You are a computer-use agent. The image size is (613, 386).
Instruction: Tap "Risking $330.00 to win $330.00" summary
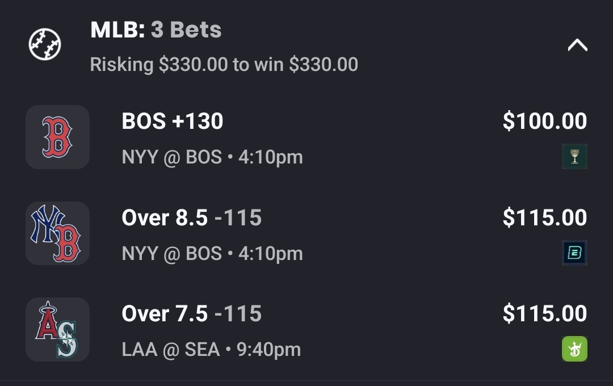224,65
